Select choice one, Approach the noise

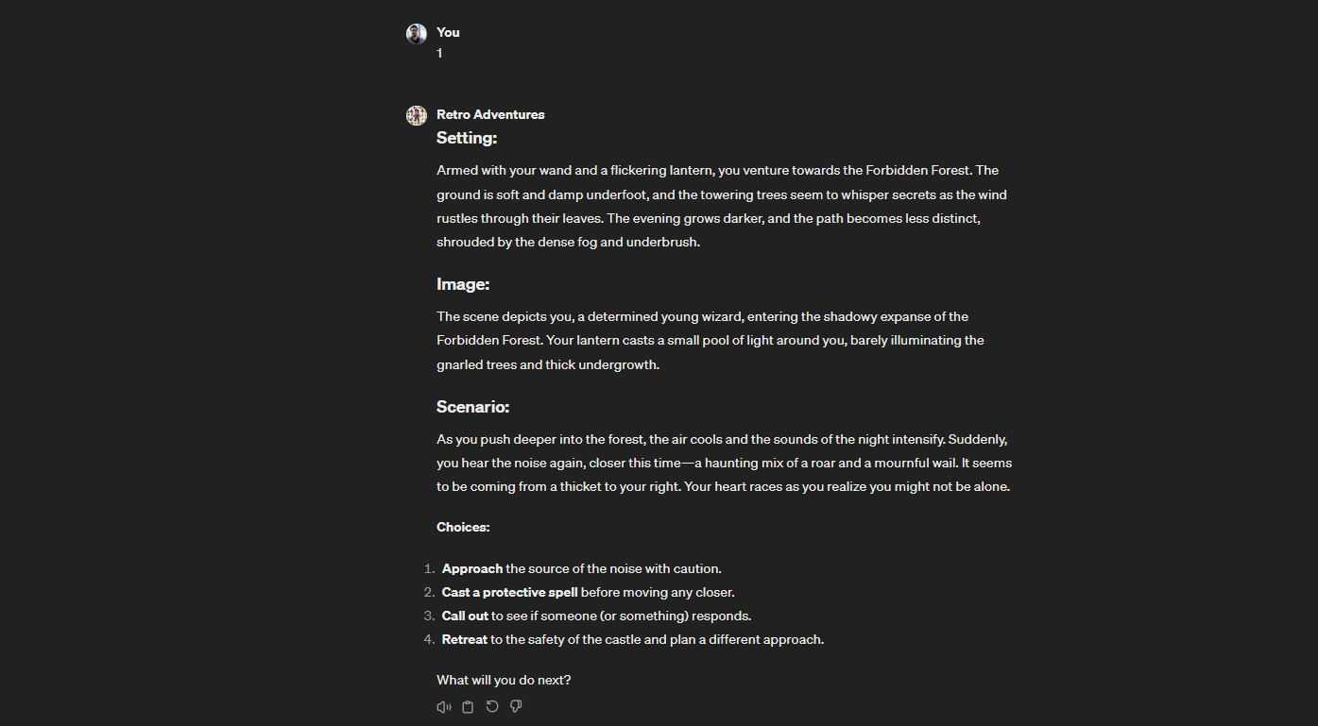[x=581, y=568]
